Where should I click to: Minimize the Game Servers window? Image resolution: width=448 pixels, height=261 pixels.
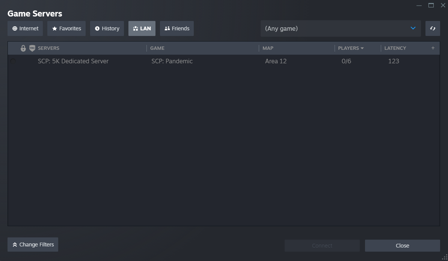point(419,5)
